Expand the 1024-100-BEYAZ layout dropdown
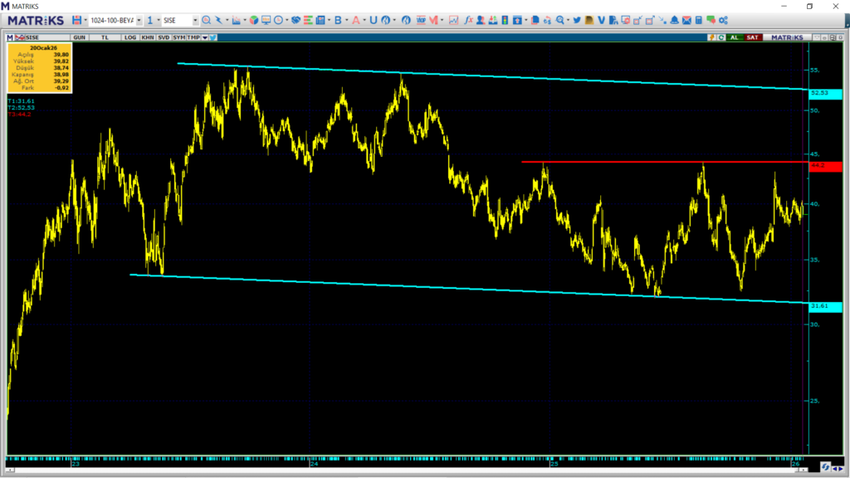The image size is (850, 478). [x=139, y=20]
